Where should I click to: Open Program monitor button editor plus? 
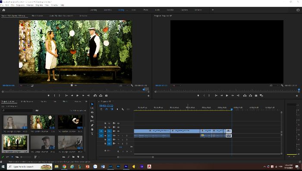tap(297, 96)
